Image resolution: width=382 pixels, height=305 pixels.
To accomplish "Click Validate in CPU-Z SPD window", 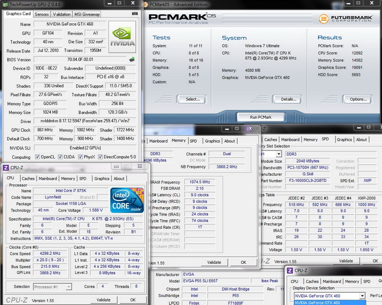I will pyautogui.click(x=346, y=261).
